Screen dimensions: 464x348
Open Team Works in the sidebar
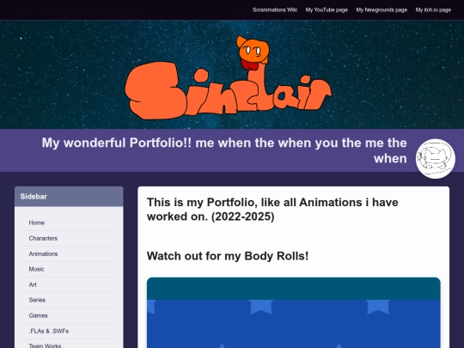click(69, 345)
